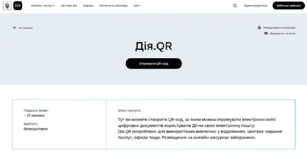The width and height of the screenshot is (307, 159).
Task: Follow the На головну link text
Action: tap(25, 28)
